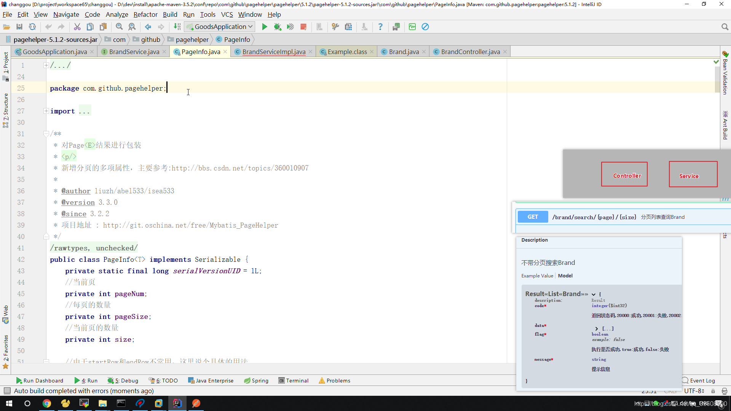
Task: Click the PageInfo.java package breadcrumb
Action: click(236, 39)
